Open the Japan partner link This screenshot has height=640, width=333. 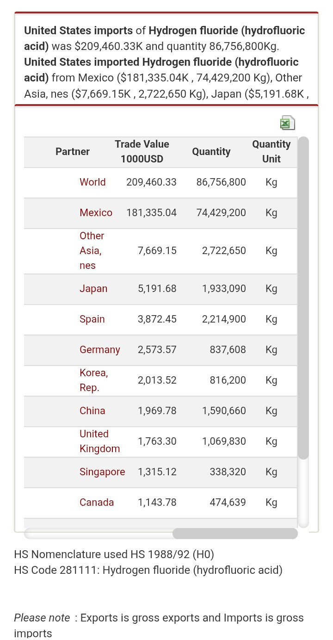click(x=93, y=288)
